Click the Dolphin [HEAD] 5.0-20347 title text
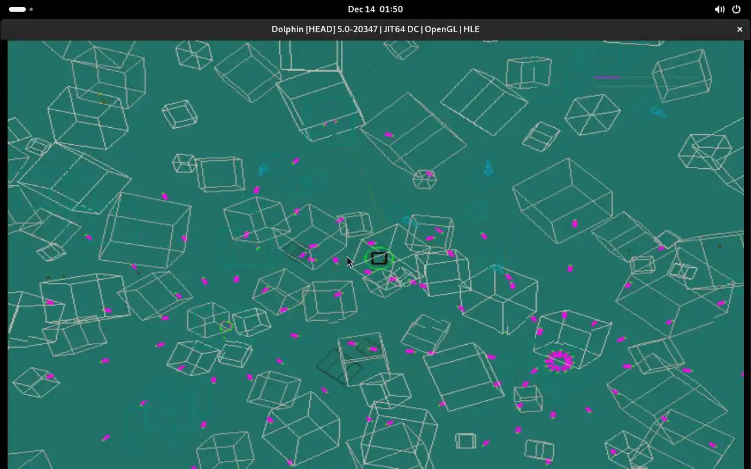 (x=375, y=29)
